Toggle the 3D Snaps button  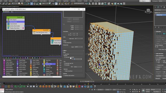(x=60, y=4)
